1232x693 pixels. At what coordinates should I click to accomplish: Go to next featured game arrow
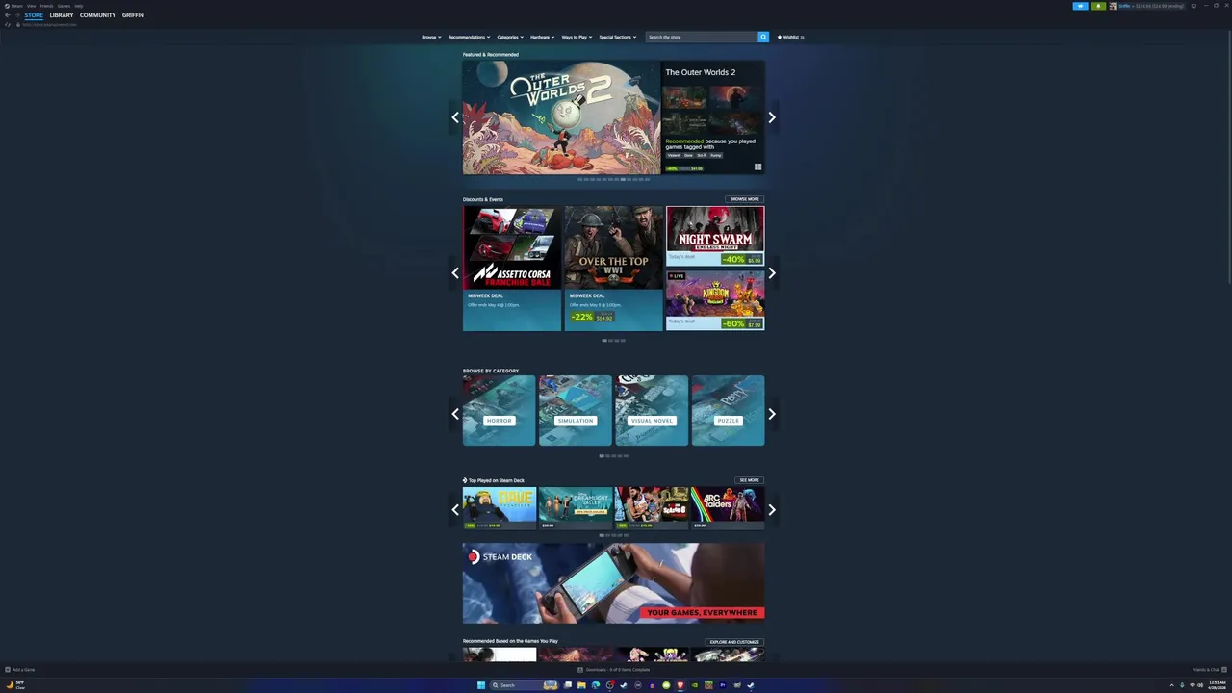click(772, 117)
